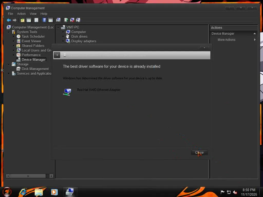Click the Action Center flag tray icon
Screen dimensions: 263x197
point(222,192)
